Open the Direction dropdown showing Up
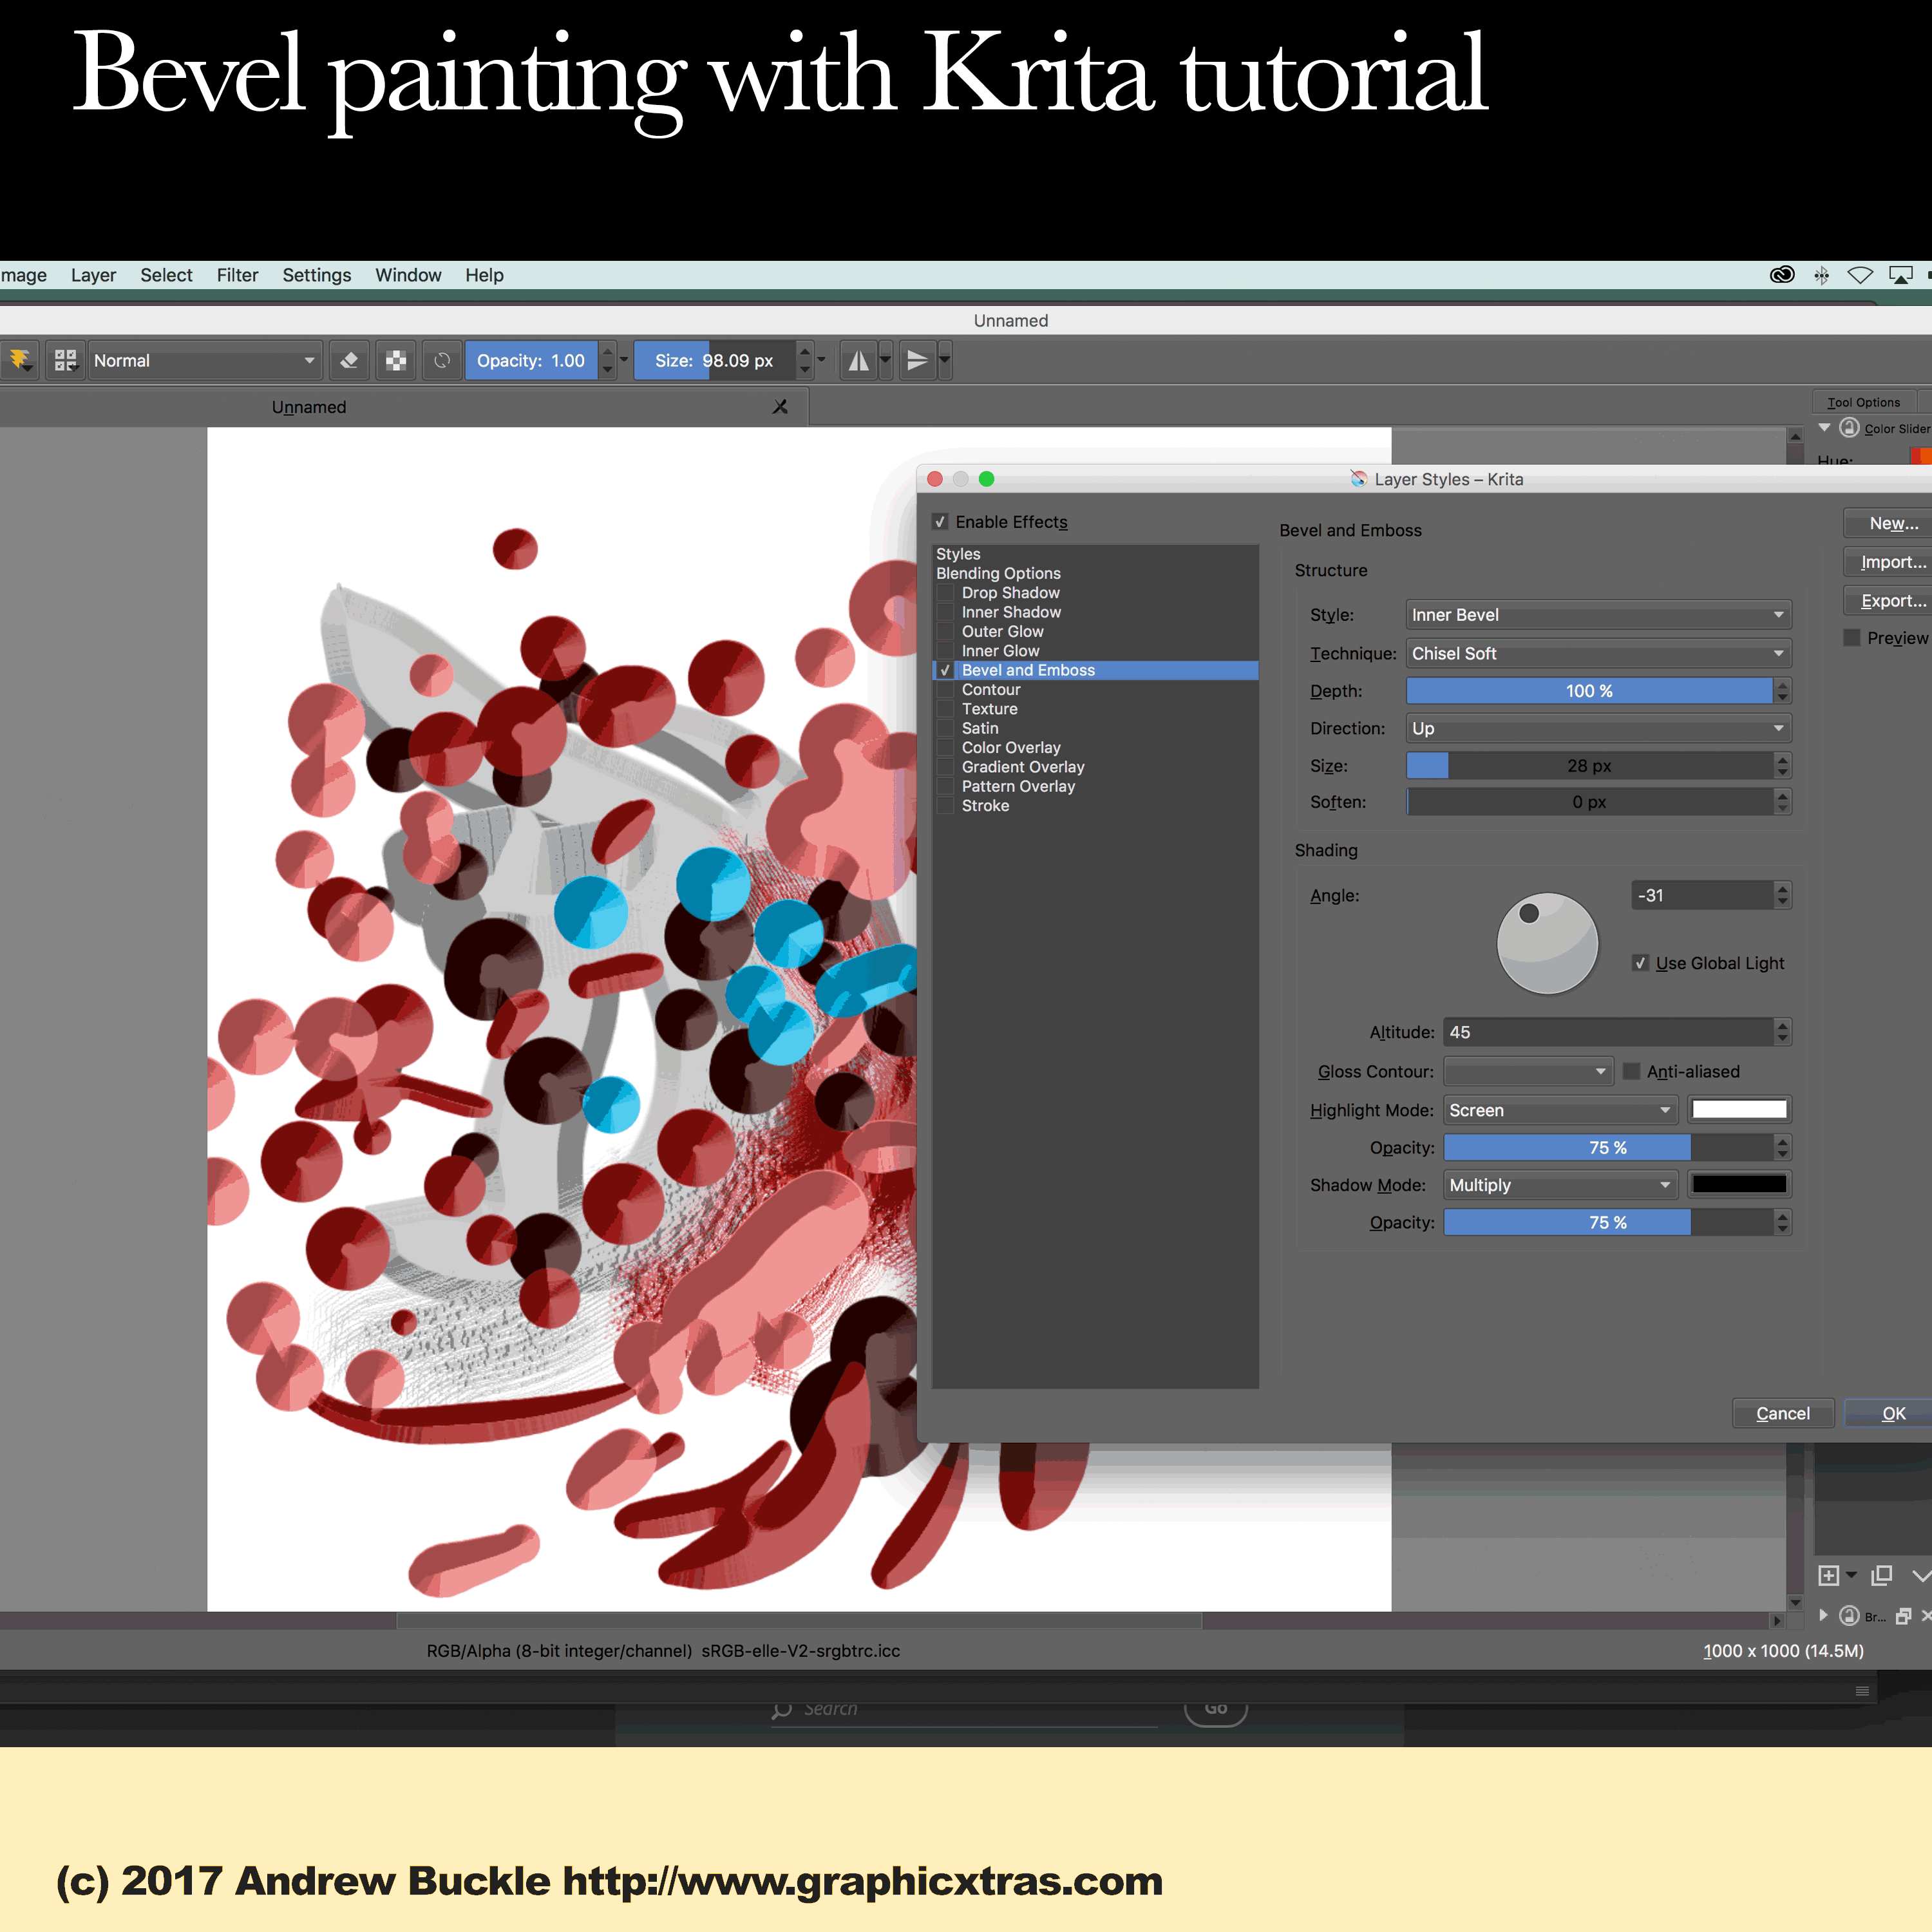This screenshot has width=1932, height=1932. (1598, 728)
